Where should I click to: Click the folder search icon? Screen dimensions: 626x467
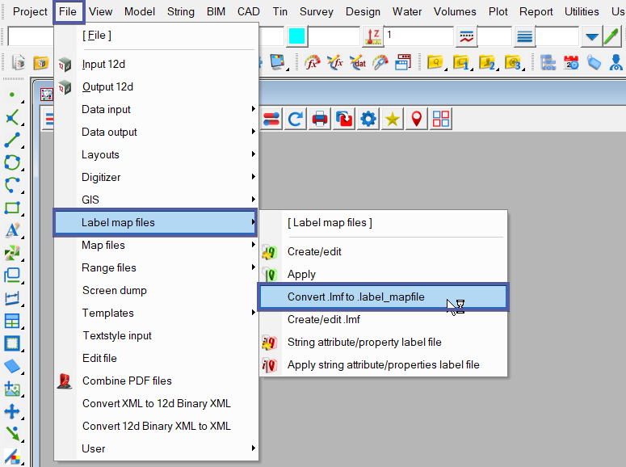(435, 63)
